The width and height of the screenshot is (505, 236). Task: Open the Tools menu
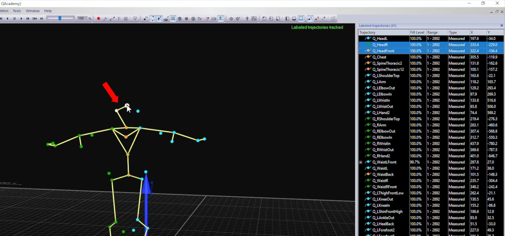tap(17, 11)
